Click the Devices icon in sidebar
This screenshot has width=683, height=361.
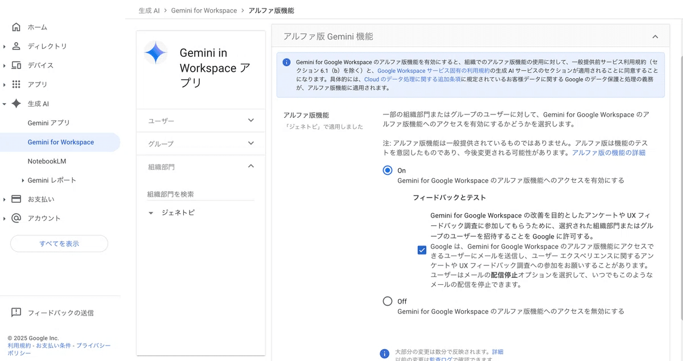tap(16, 65)
